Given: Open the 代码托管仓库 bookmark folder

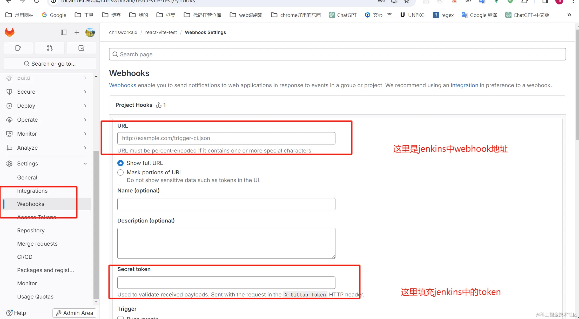Looking at the screenshot, I should pos(202,15).
